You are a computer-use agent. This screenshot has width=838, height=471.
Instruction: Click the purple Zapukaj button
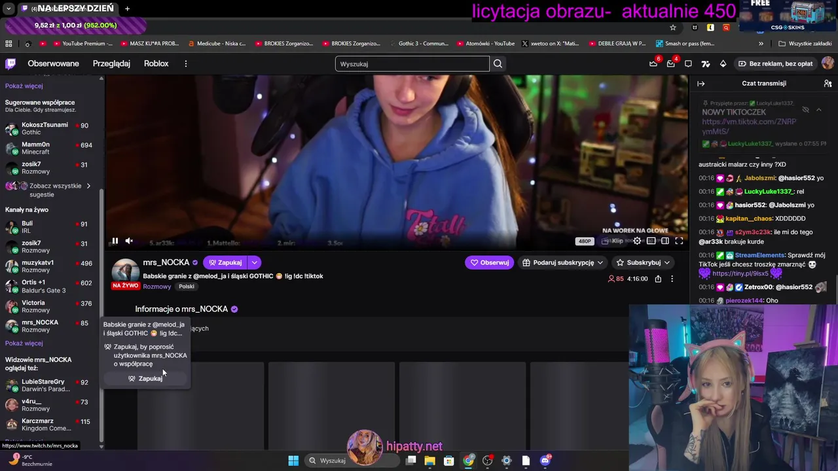click(x=225, y=262)
